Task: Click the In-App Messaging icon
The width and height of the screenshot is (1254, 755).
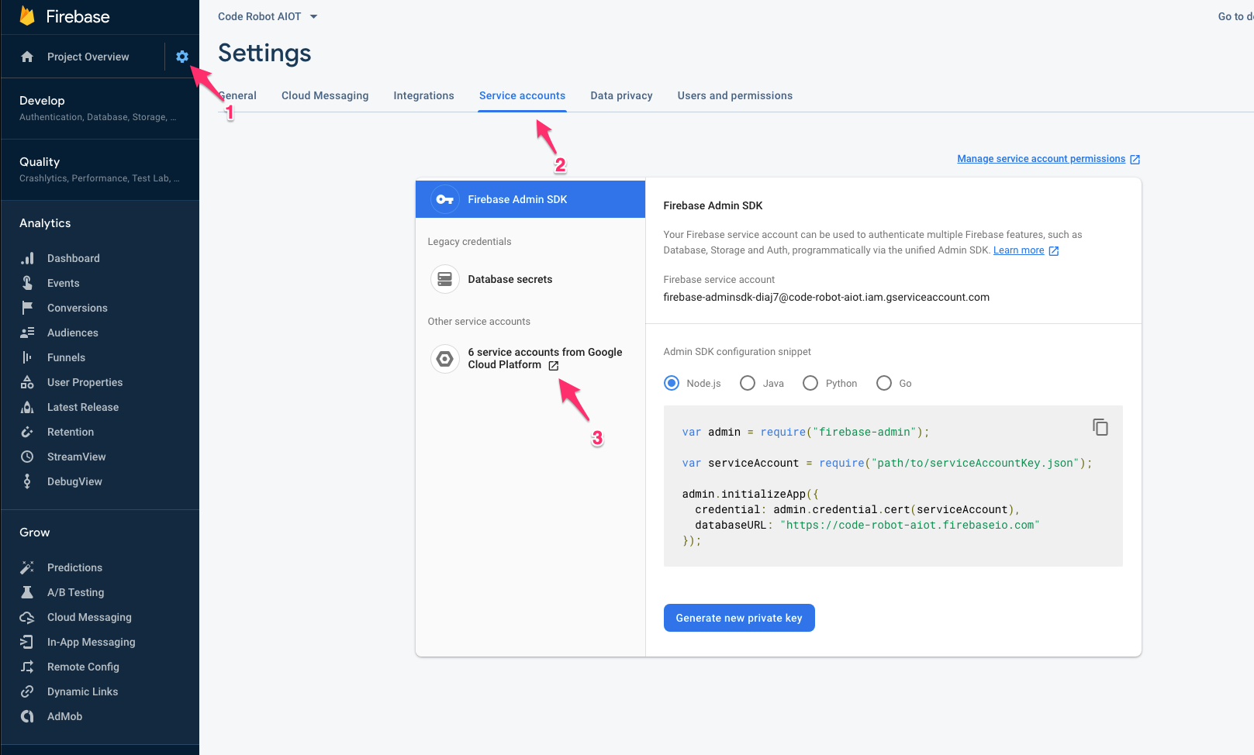Action: point(27,642)
